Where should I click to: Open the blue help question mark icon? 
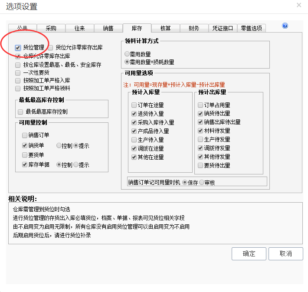[x=285, y=26]
